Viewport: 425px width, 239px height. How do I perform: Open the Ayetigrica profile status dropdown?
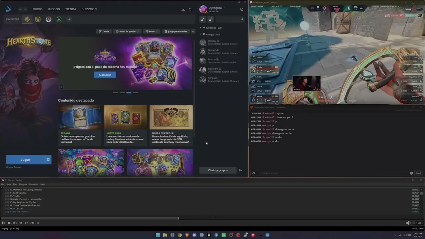tap(217, 8)
